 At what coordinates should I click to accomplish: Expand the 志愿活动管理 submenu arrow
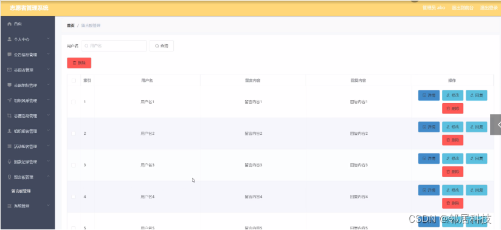tap(48, 115)
